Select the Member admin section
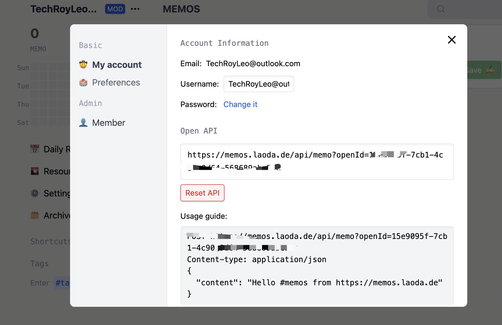502x325 pixels. click(109, 122)
